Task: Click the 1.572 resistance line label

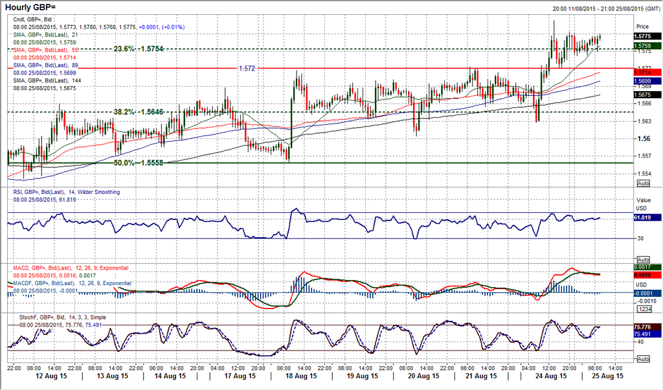Action: [247, 68]
